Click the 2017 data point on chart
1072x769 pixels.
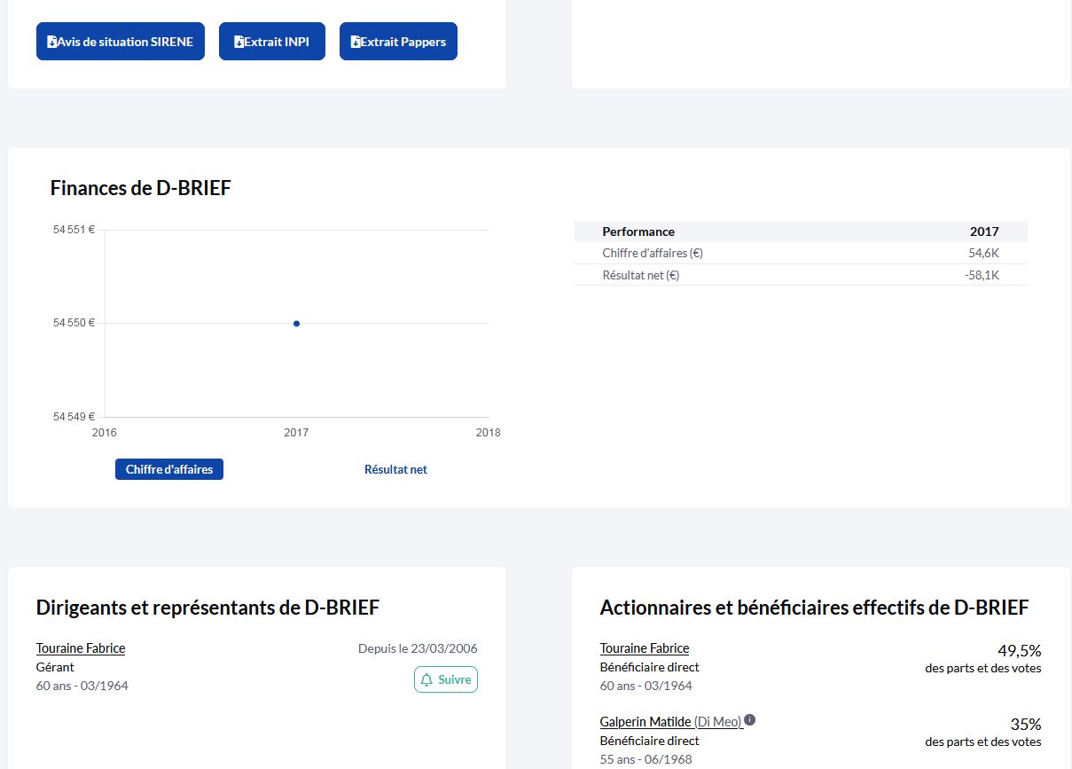point(296,324)
